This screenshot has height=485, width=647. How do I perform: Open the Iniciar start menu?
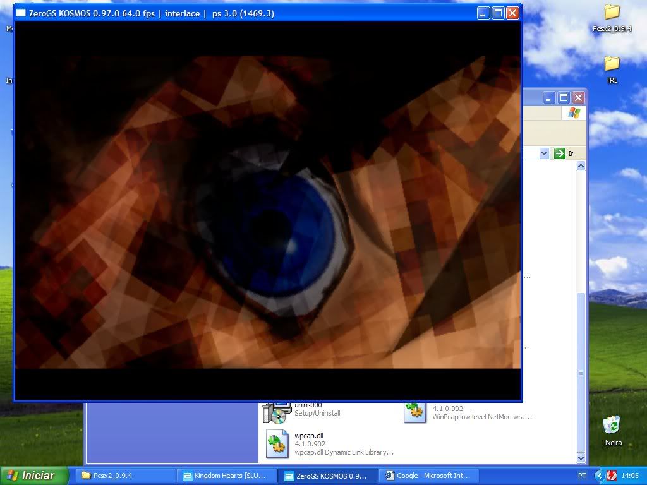[x=31, y=476]
